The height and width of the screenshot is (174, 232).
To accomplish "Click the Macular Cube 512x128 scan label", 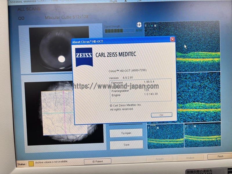I will point(66,18).
